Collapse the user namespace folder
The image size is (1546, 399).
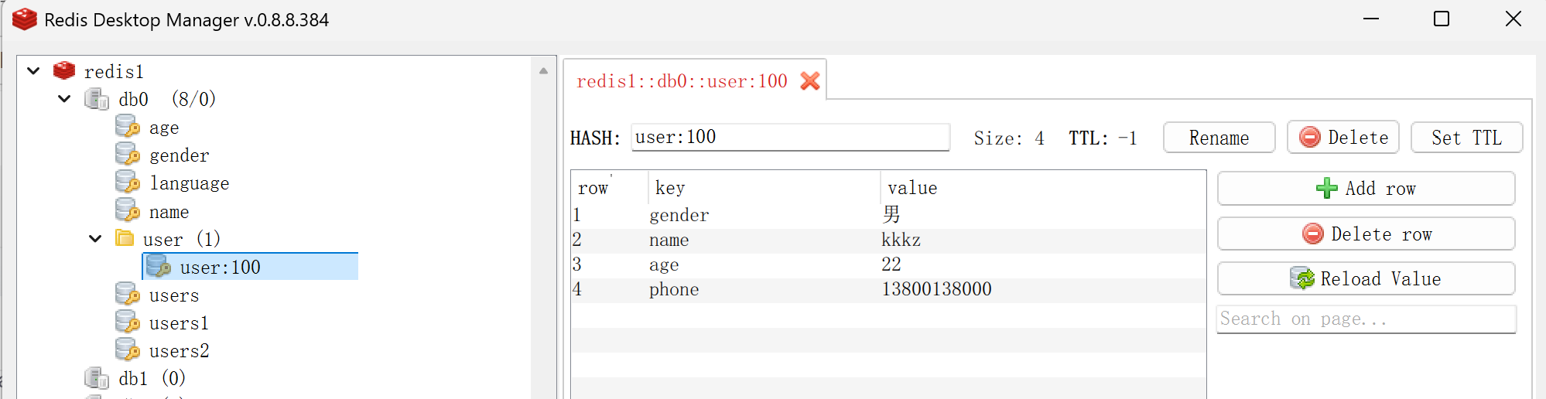pyautogui.click(x=95, y=239)
